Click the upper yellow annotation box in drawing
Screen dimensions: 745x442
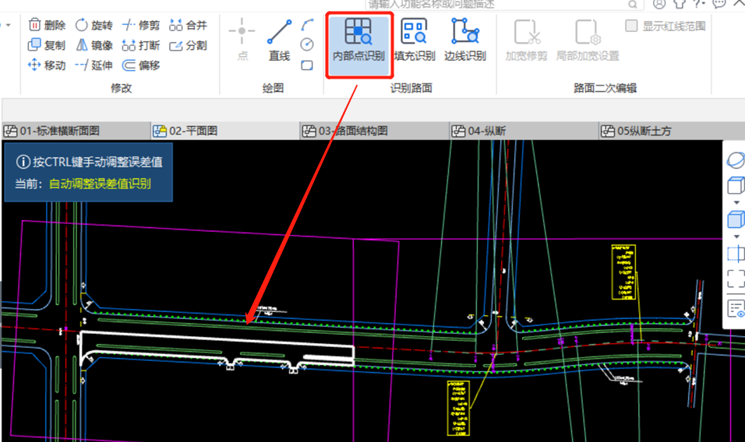click(623, 272)
